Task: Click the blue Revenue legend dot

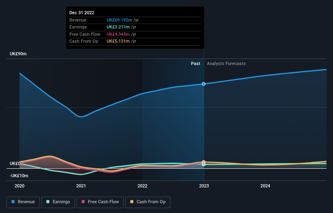Action: pyautogui.click(x=13, y=202)
